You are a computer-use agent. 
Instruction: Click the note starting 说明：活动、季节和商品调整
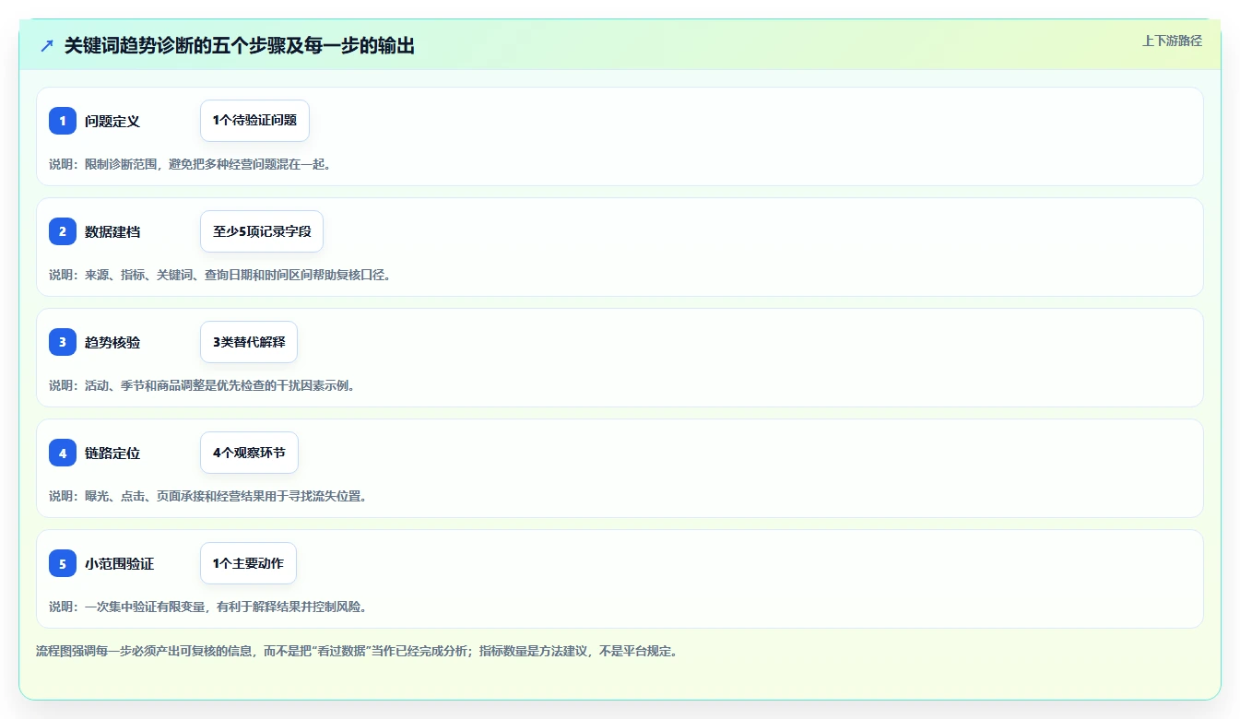202,385
